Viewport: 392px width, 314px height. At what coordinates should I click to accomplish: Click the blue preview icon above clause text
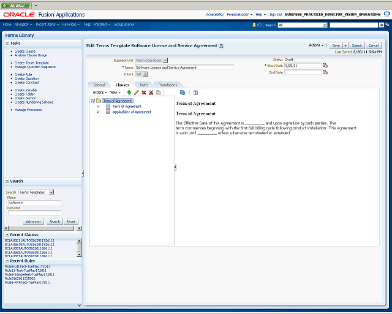click(x=183, y=93)
